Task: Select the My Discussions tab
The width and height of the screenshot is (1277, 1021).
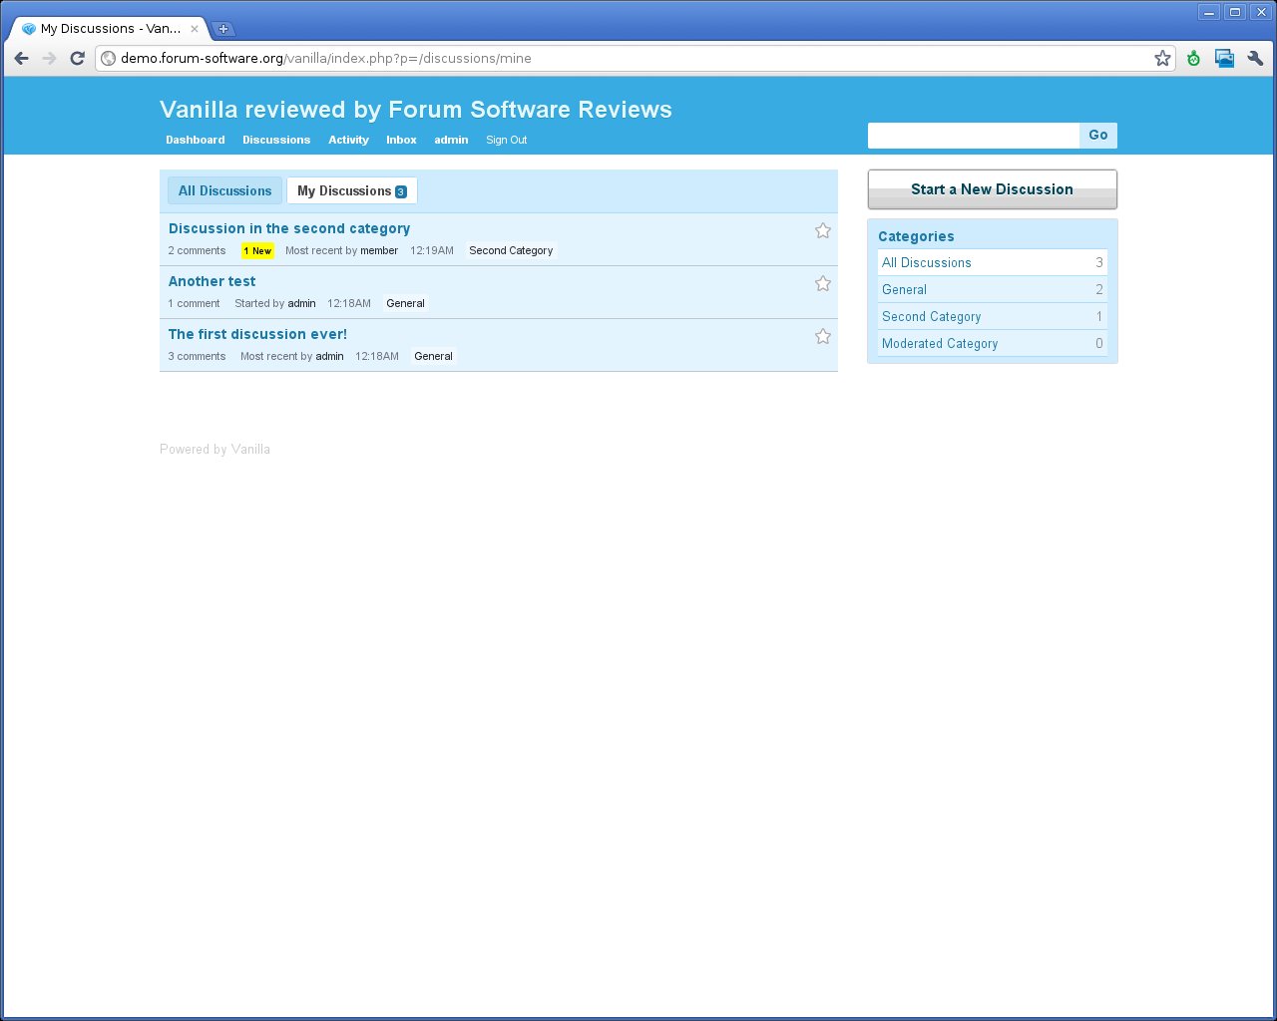Action: [x=351, y=190]
